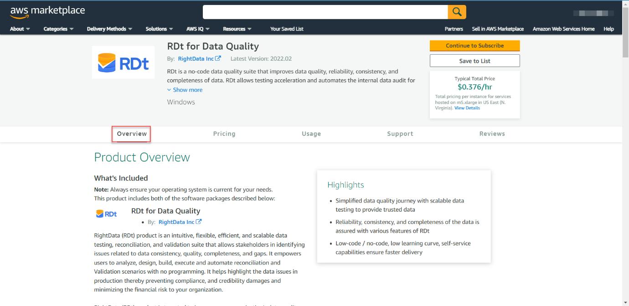Click the search magnifier icon
This screenshot has height=306, width=629.
[x=457, y=11]
